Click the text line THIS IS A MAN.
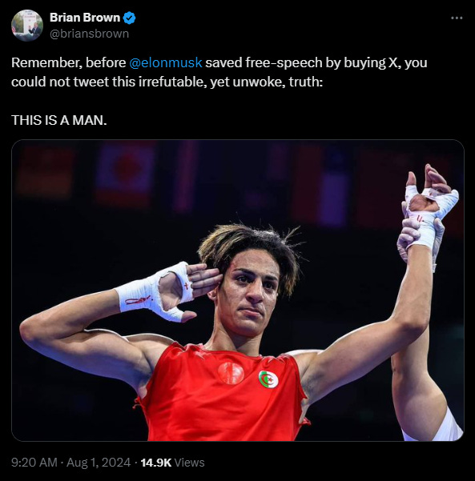 [x=59, y=120]
